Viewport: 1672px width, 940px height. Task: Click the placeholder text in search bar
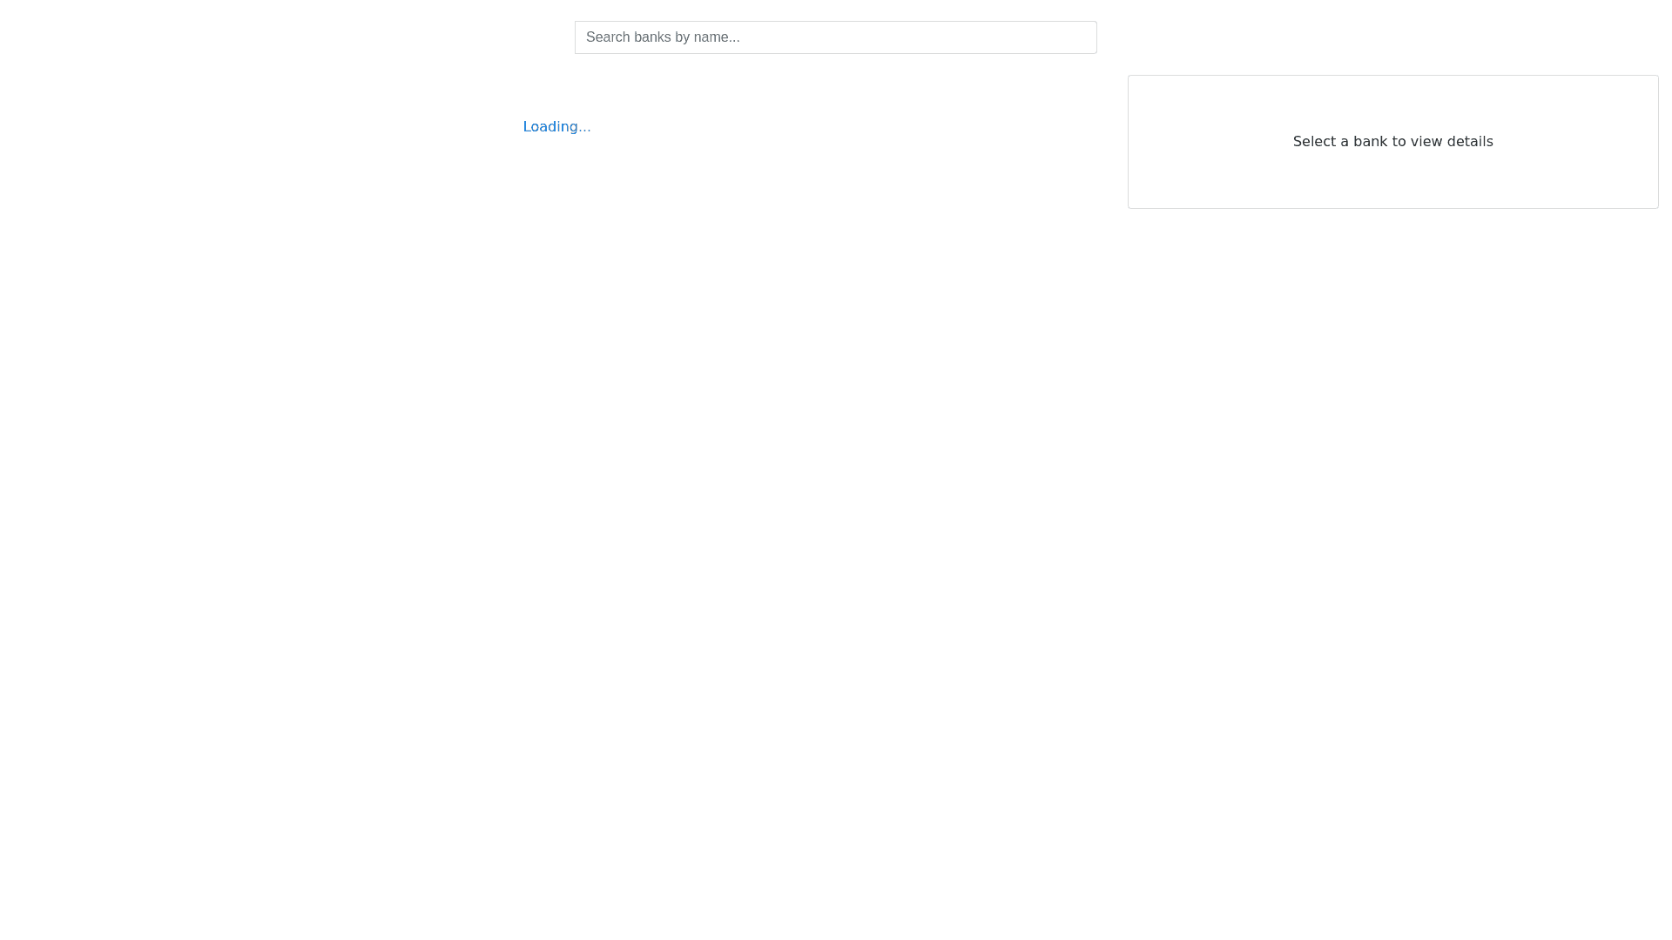[663, 37]
